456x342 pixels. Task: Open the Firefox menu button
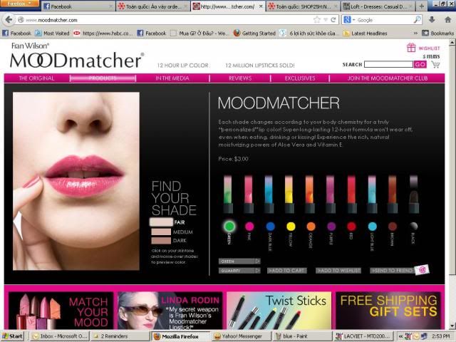(x=19, y=3)
